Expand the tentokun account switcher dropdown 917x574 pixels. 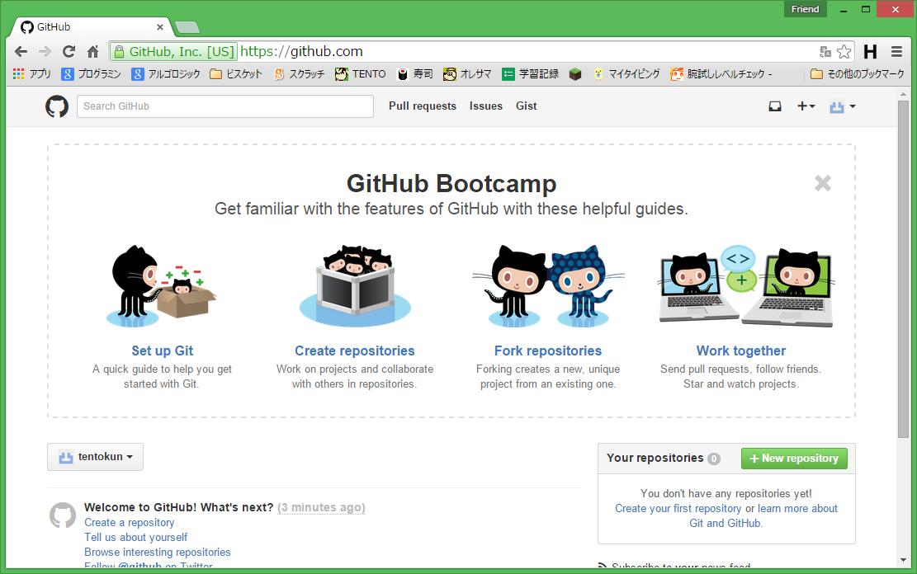[94, 456]
